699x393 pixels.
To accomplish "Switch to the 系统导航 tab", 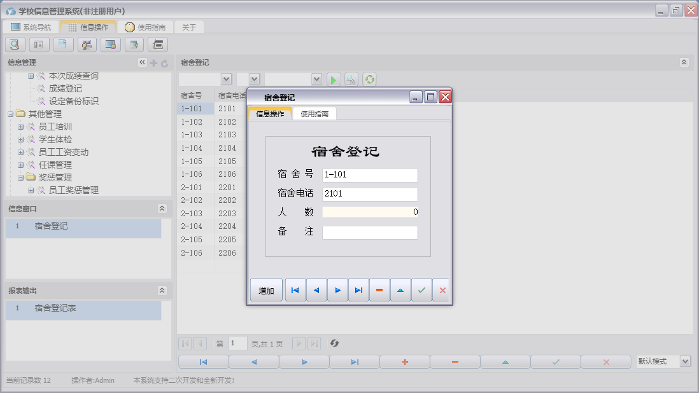I will 31,27.
